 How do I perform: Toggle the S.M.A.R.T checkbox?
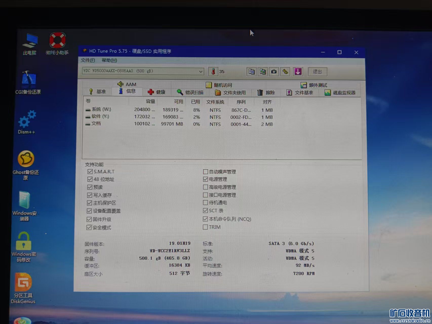pos(90,171)
